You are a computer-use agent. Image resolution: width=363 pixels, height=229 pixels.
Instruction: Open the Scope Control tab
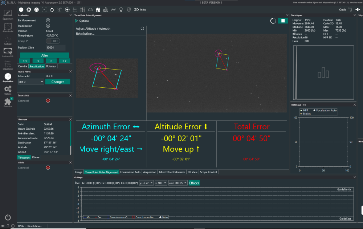208,172
